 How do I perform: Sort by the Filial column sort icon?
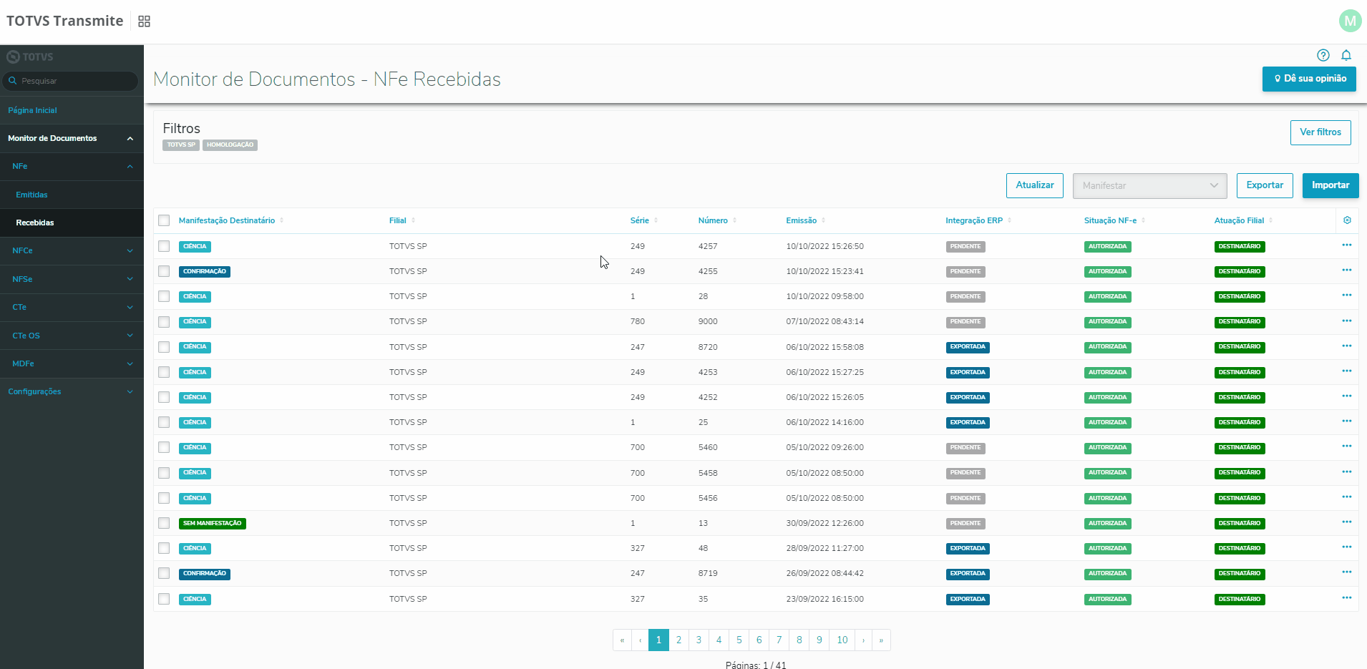click(414, 220)
